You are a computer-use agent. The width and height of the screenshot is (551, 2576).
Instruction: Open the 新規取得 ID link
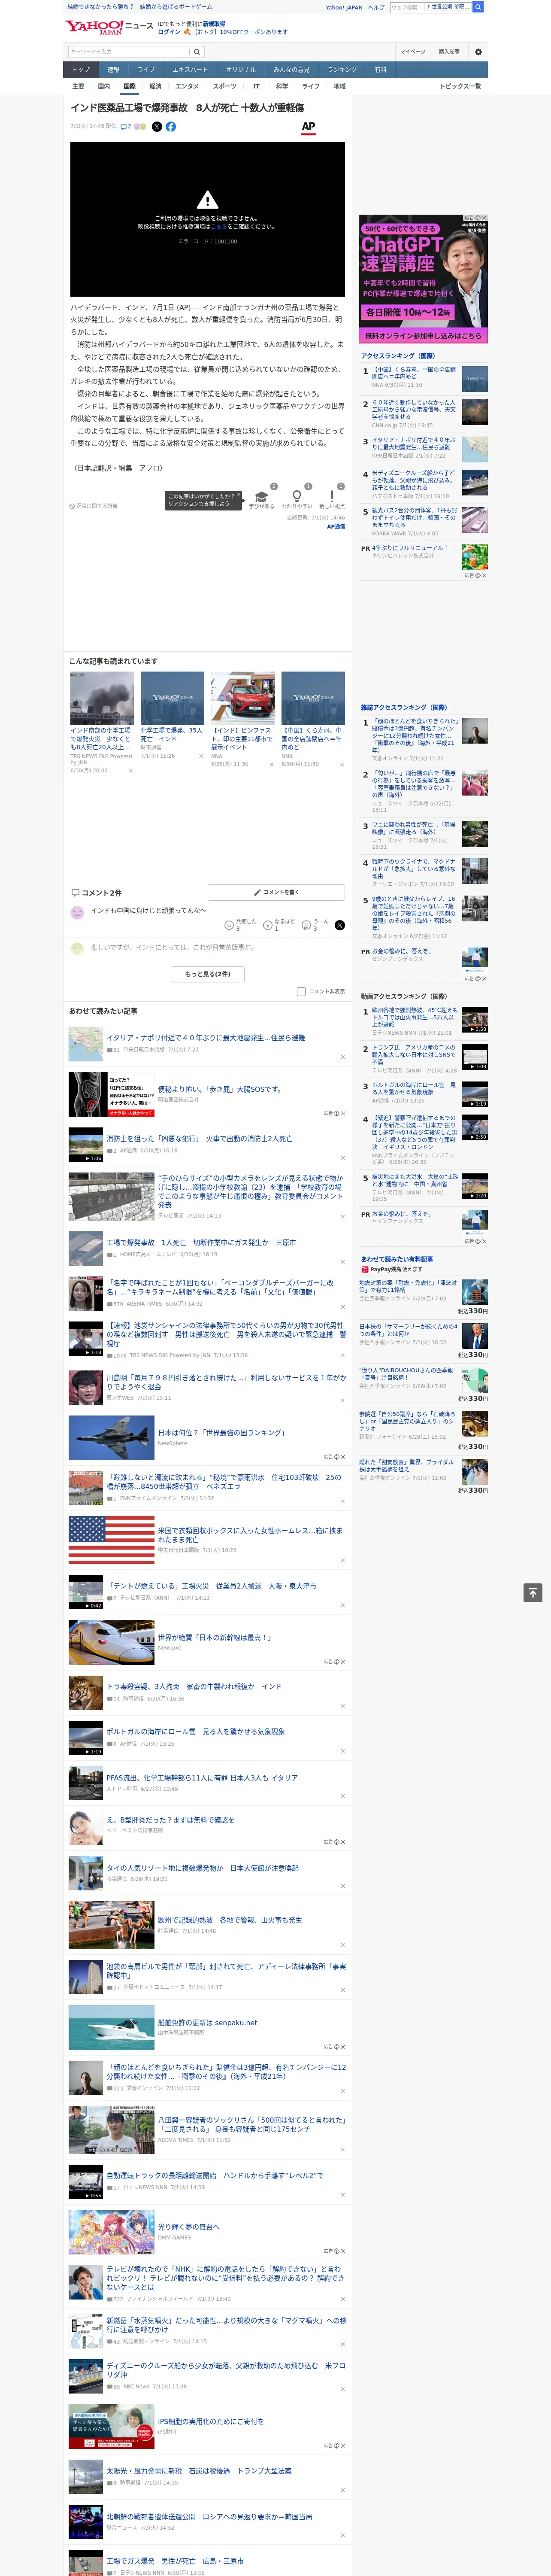click(214, 23)
